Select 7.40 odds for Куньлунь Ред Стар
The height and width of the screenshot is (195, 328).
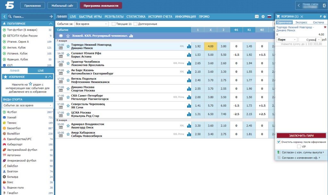223,114
